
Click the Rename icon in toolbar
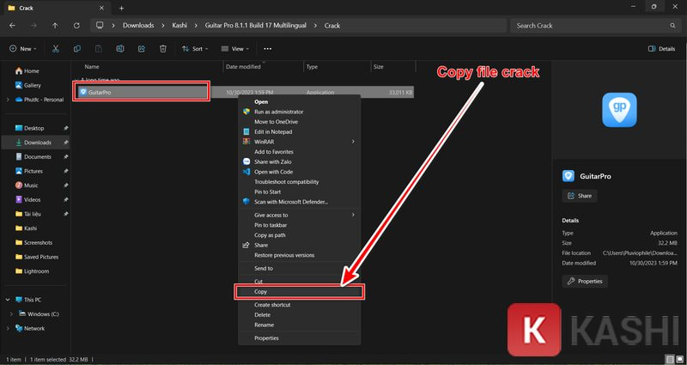coord(120,49)
